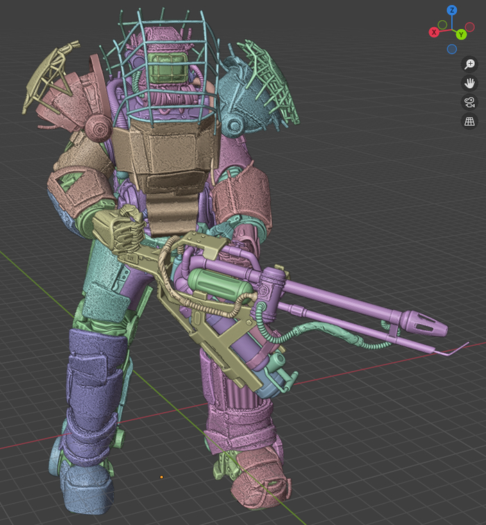Select the dim red negative X circle
The height and width of the screenshot is (525, 486).
470,26
